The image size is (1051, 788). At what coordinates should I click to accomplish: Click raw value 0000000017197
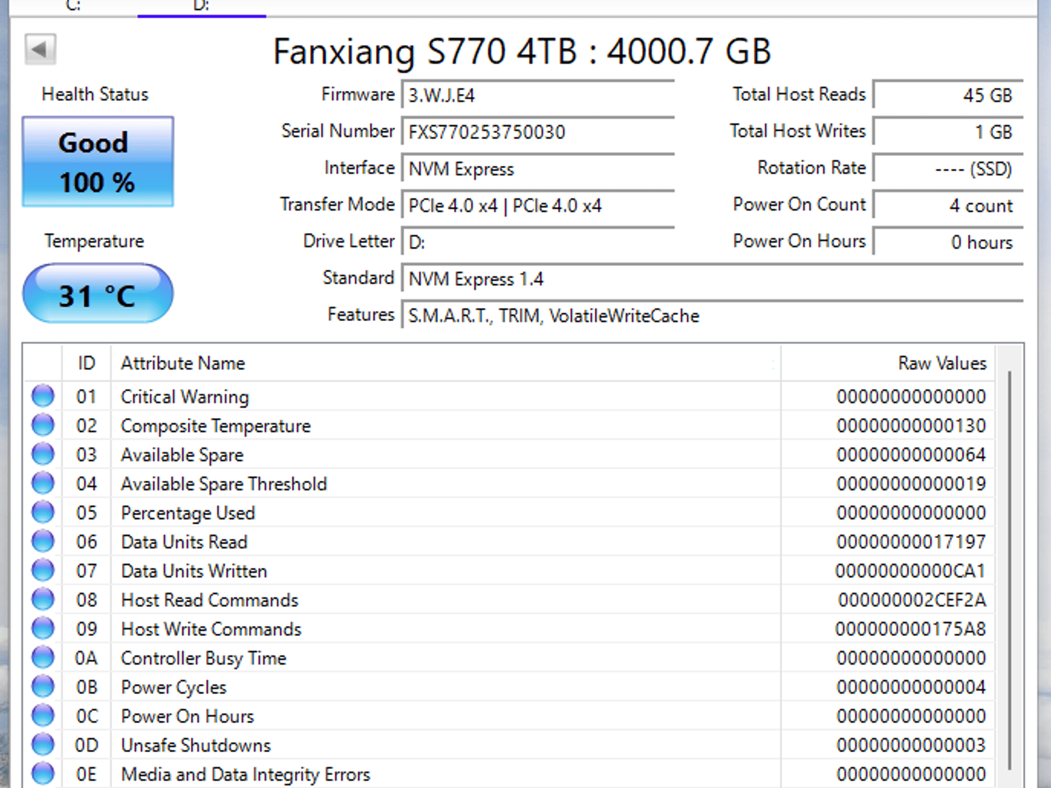911,542
